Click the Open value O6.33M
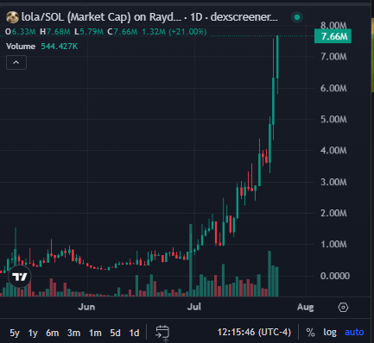The width and height of the screenshot is (374, 343). [21, 32]
